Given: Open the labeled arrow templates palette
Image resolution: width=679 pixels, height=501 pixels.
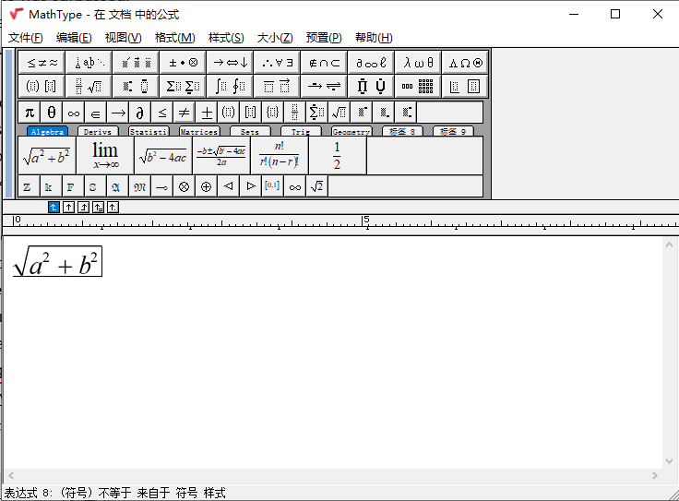Looking at the screenshot, I should tap(325, 86).
